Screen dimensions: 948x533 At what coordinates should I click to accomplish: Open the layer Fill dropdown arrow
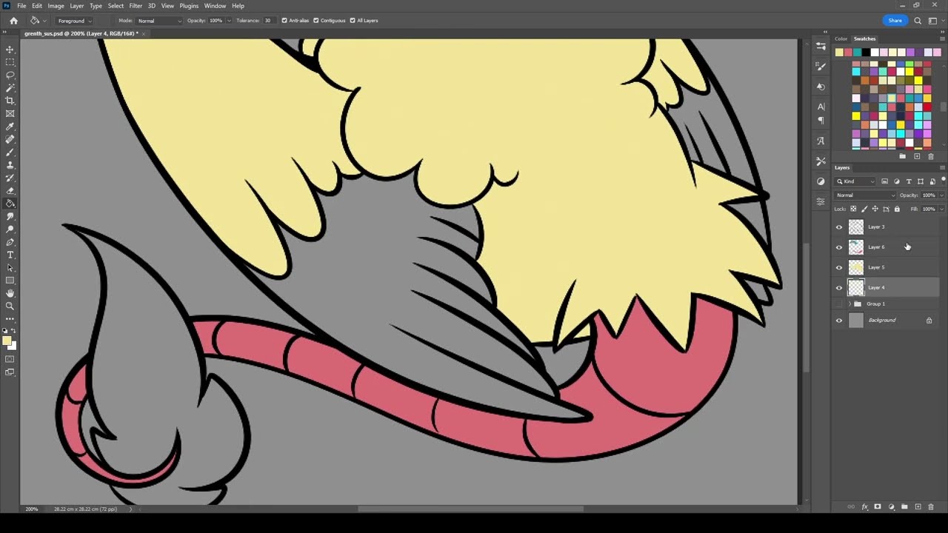pos(941,209)
